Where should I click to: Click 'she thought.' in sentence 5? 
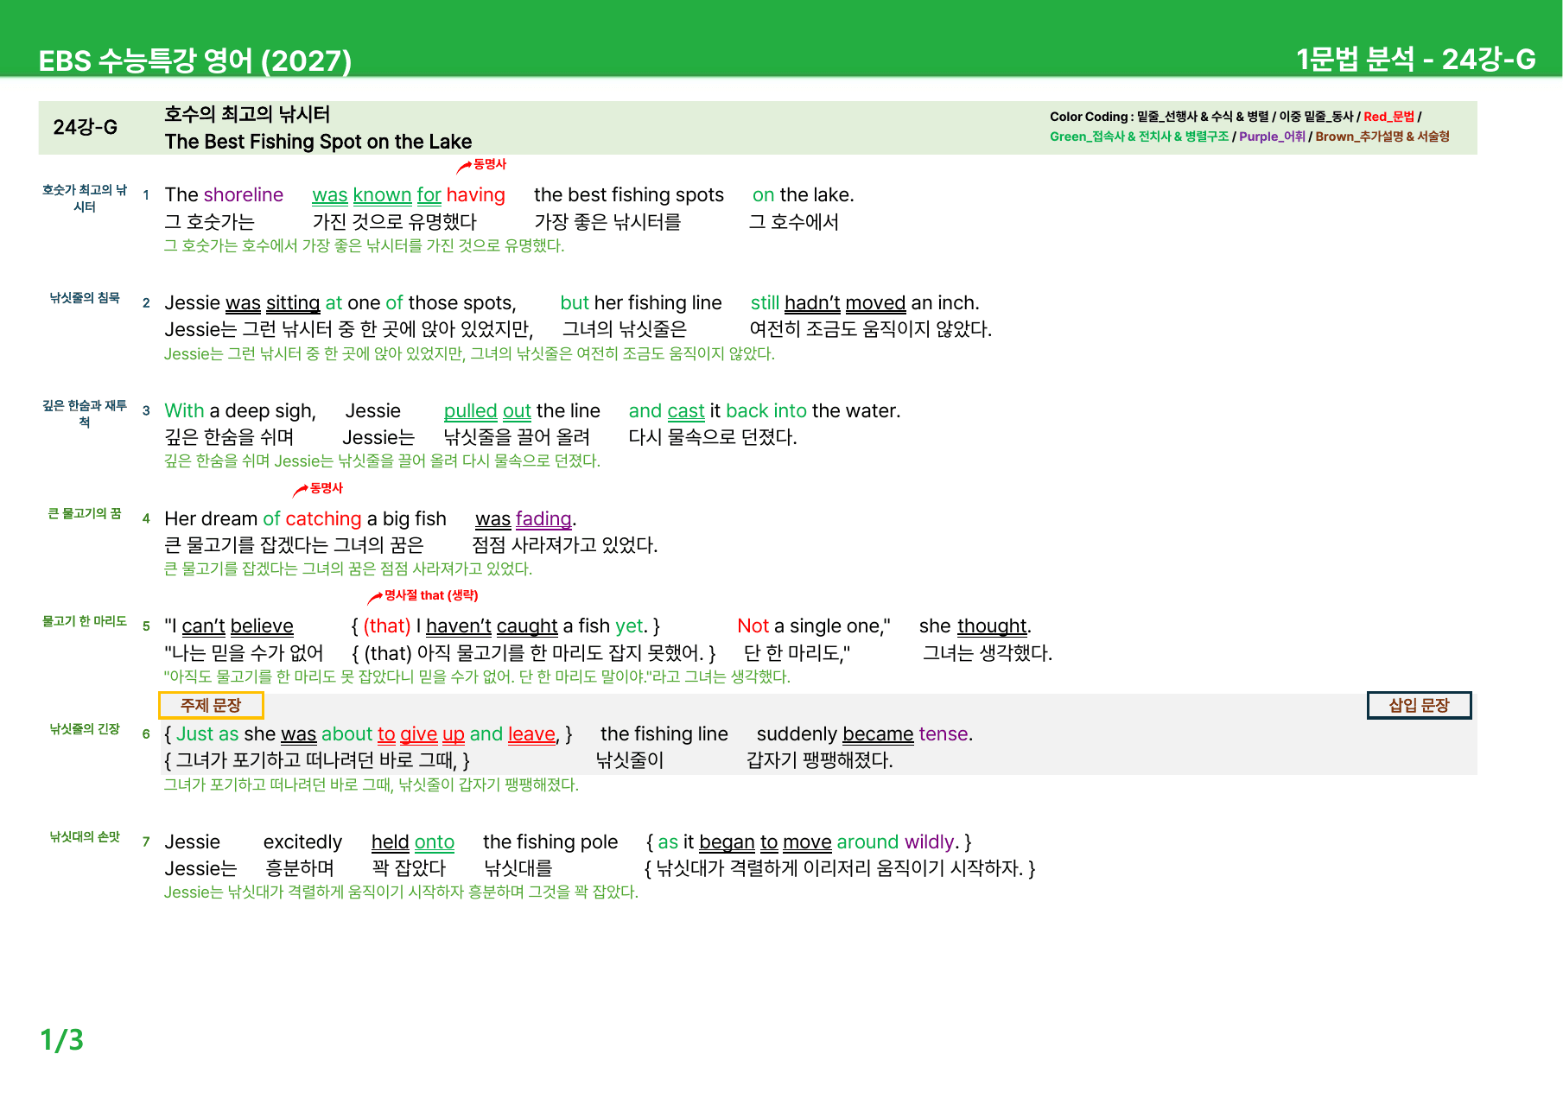tap(975, 626)
